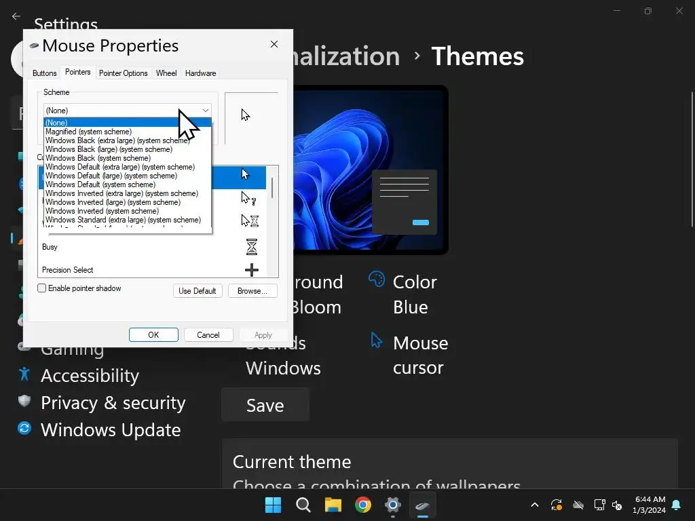Click the Working in Background cursor icon
695x521 pixels.
(x=250, y=220)
